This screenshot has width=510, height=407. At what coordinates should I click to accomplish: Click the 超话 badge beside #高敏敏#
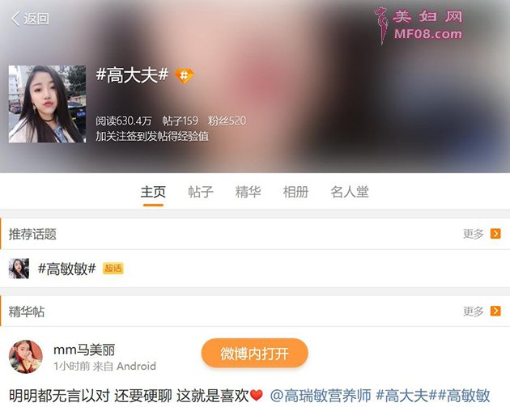click(113, 268)
